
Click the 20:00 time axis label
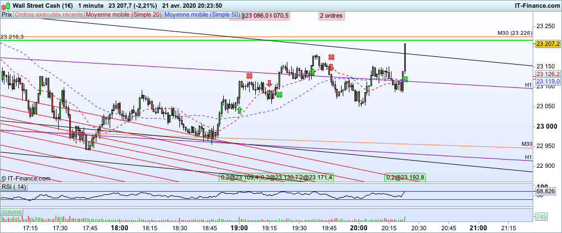point(359,228)
